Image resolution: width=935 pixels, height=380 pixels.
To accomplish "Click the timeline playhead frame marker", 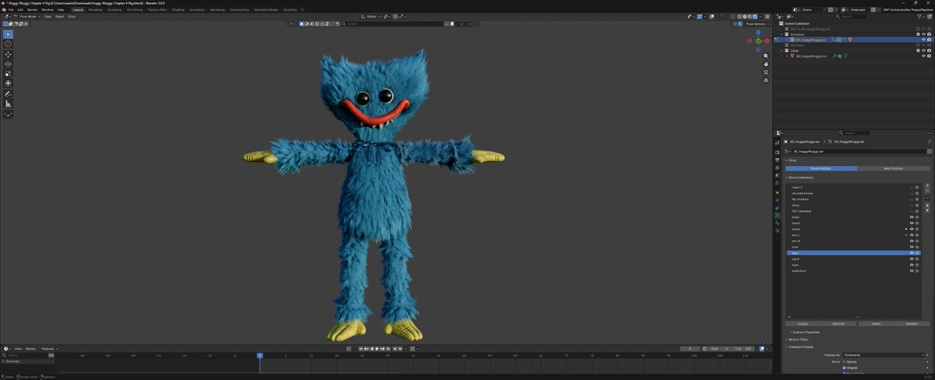I will pyautogui.click(x=260, y=355).
